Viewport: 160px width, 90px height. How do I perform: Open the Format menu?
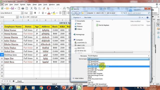[x=22, y=4]
